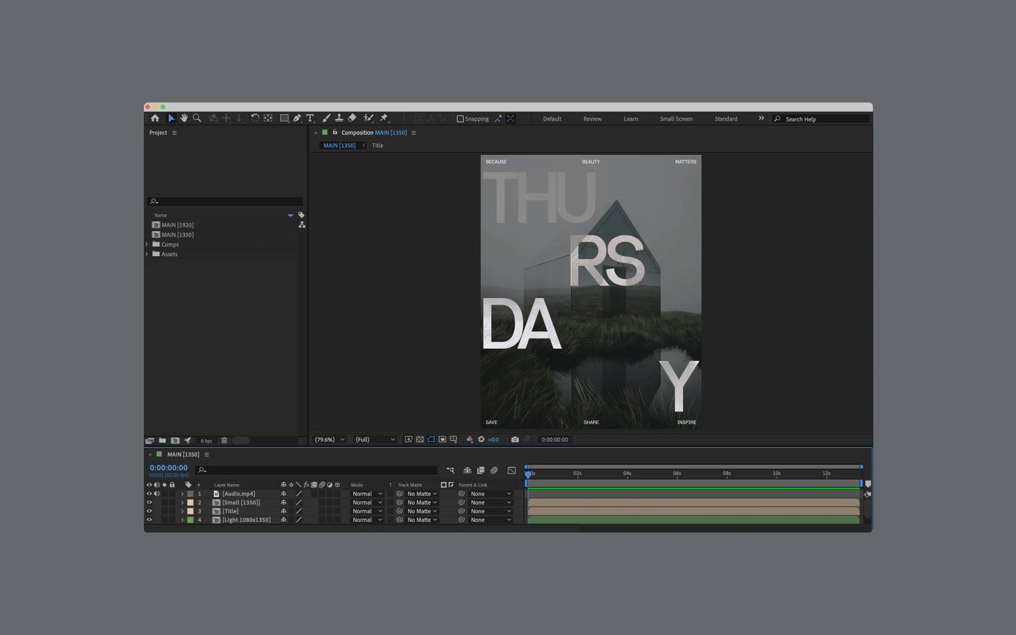Open the Full resolution dropdown
Screen dimensions: 1016x635
(375, 439)
